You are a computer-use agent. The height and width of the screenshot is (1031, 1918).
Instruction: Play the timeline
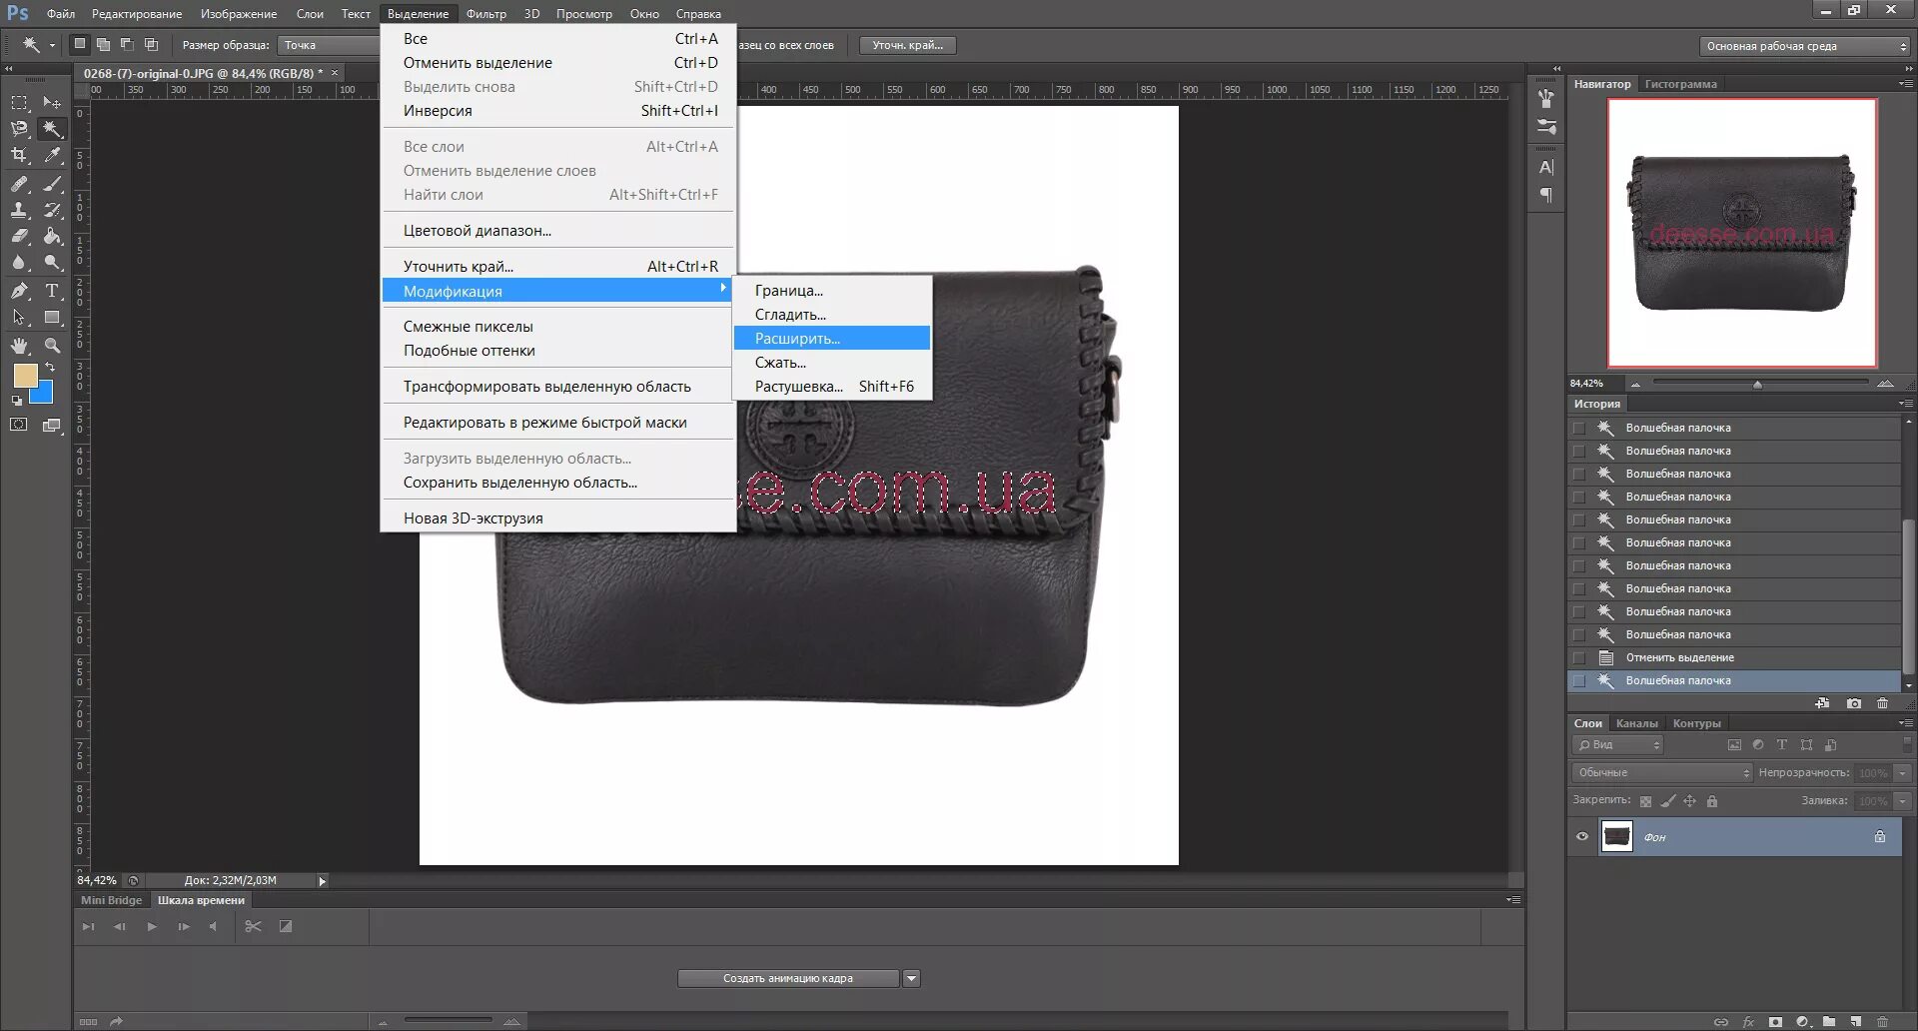(152, 926)
